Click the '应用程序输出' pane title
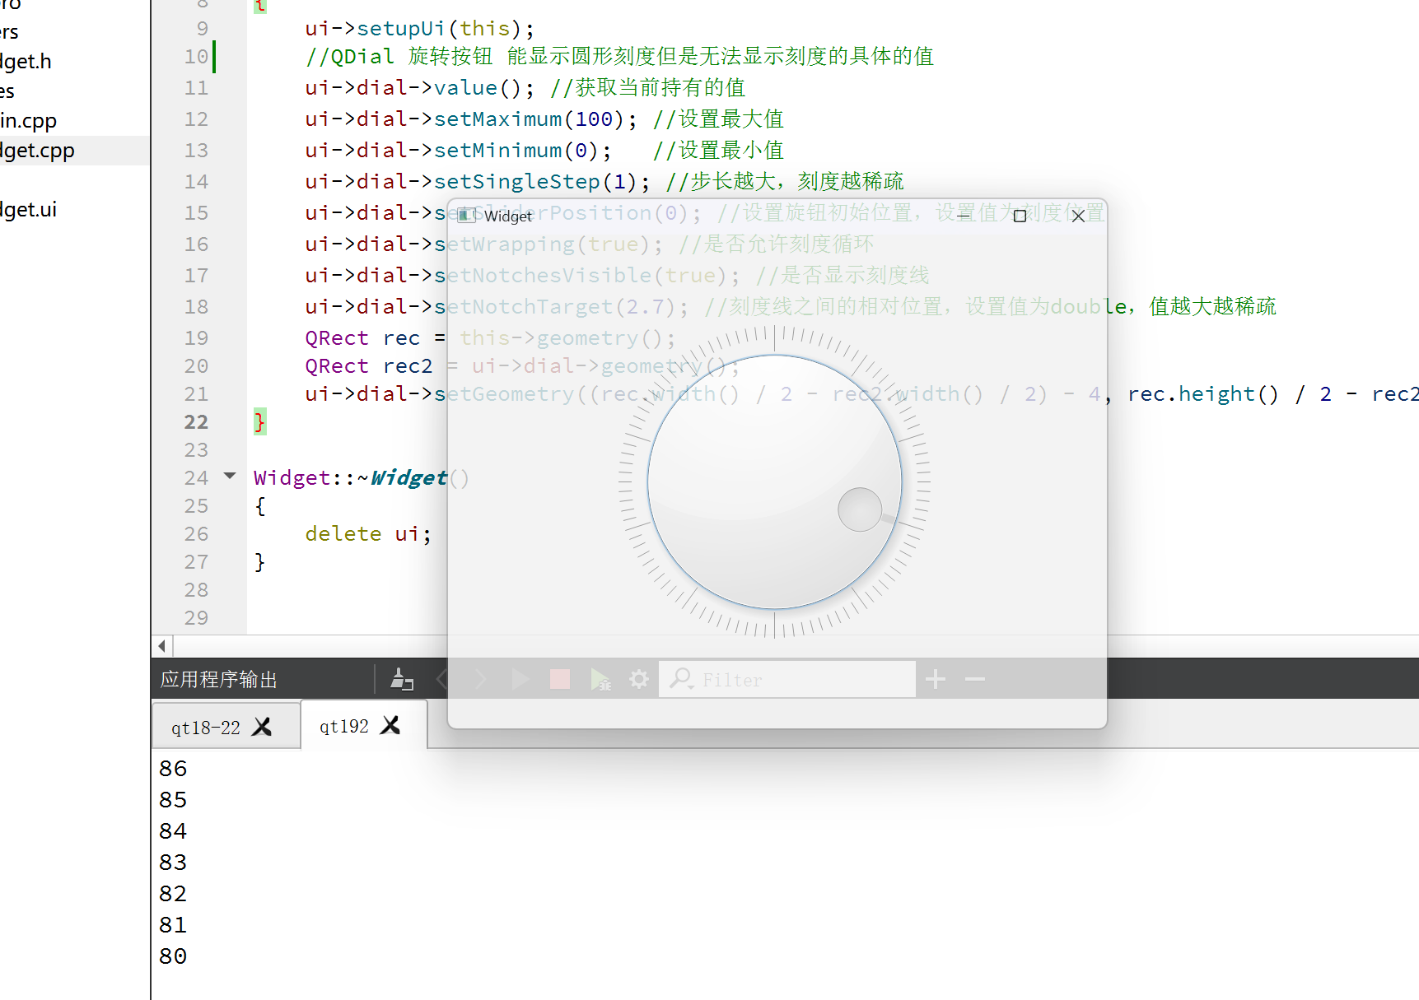This screenshot has width=1419, height=1000. [x=219, y=680]
